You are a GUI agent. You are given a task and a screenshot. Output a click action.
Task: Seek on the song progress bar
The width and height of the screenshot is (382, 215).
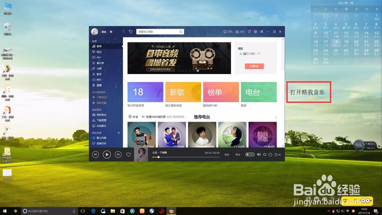[x=186, y=157]
